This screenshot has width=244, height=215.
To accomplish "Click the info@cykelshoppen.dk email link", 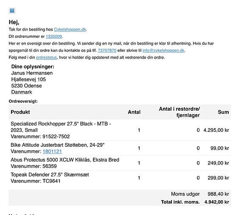I will click(x=163, y=50).
